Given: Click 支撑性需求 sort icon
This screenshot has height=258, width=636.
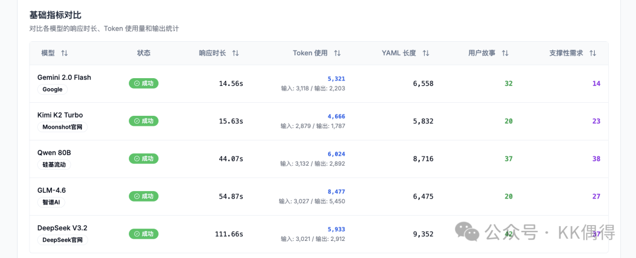Looking at the screenshot, I should click(593, 53).
